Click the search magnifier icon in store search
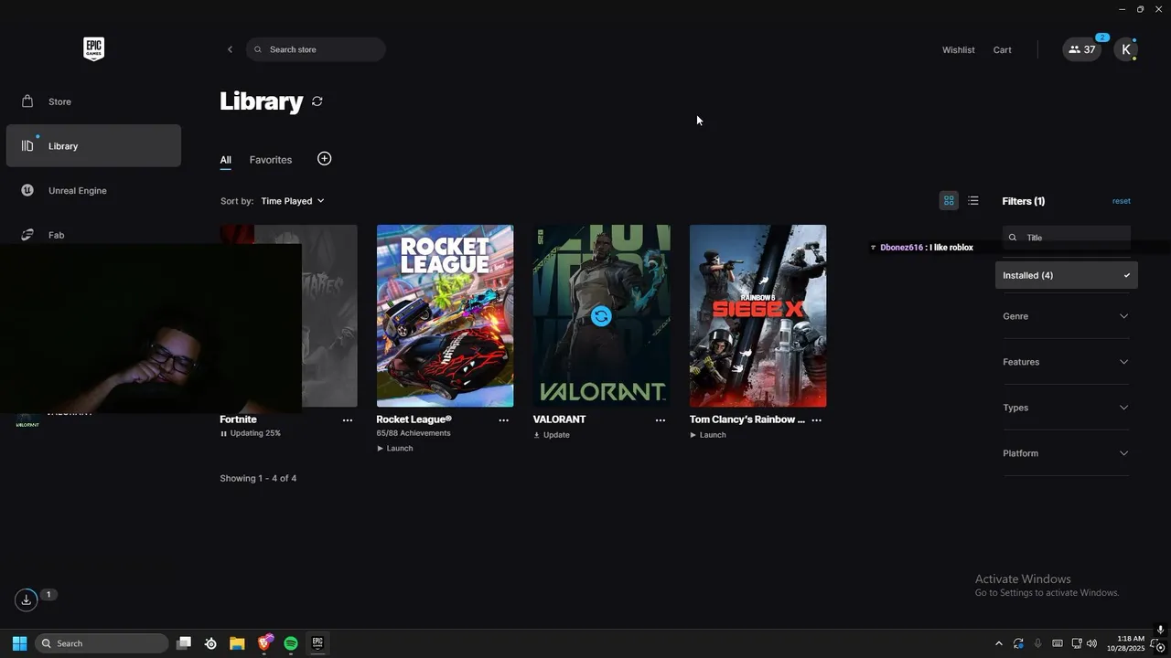This screenshot has height=658, width=1171. point(258,49)
